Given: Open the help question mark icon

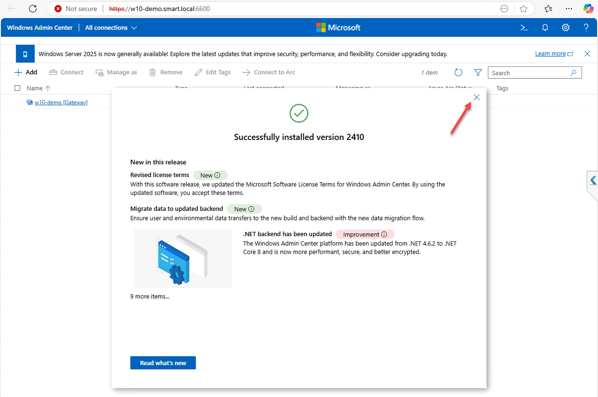Looking at the screenshot, I should point(586,28).
